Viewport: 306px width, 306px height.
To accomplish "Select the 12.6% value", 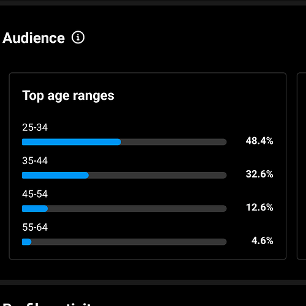I will tap(259, 207).
